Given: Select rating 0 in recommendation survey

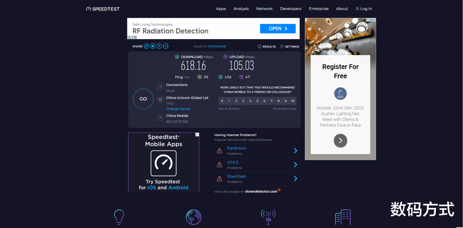Looking at the screenshot, I should 222,101.
